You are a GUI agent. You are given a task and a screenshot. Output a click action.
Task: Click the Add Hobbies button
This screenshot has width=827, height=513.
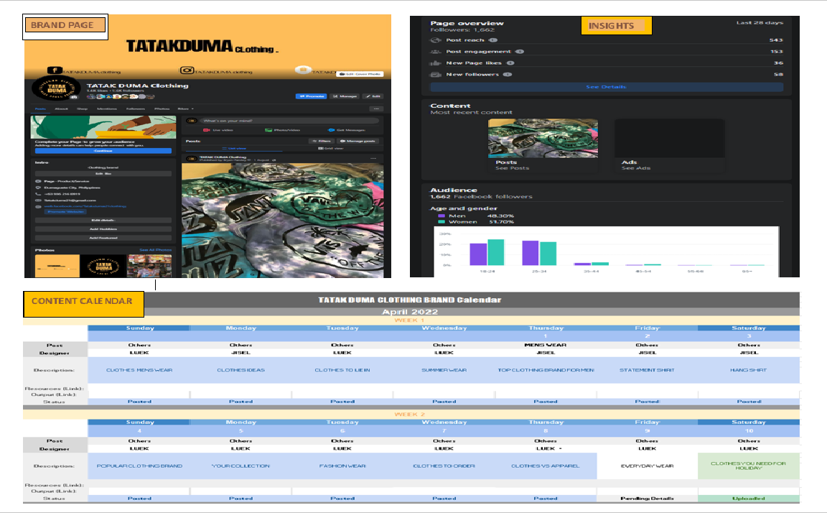(103, 229)
